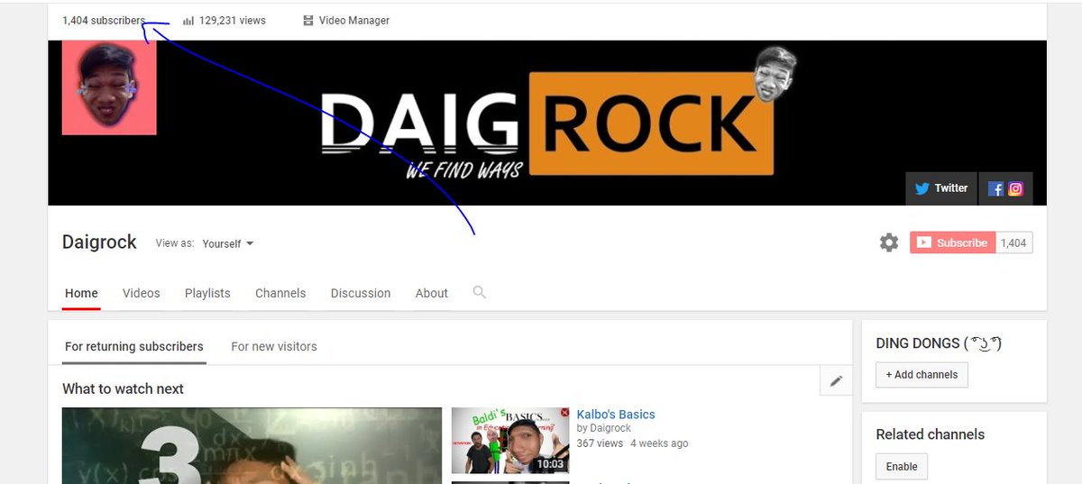Viewport: 1082px width, 484px height.
Task: Select For returning subscribers tab
Action: pyautogui.click(x=134, y=346)
